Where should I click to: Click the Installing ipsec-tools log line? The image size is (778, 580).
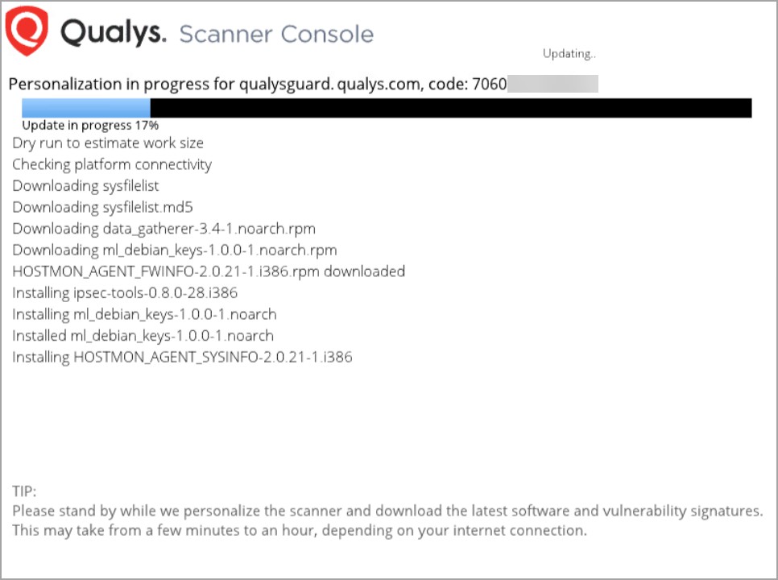point(125,292)
